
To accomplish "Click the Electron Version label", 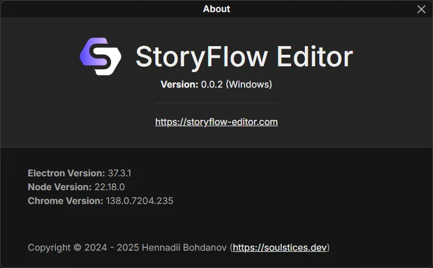I will 66,173.
